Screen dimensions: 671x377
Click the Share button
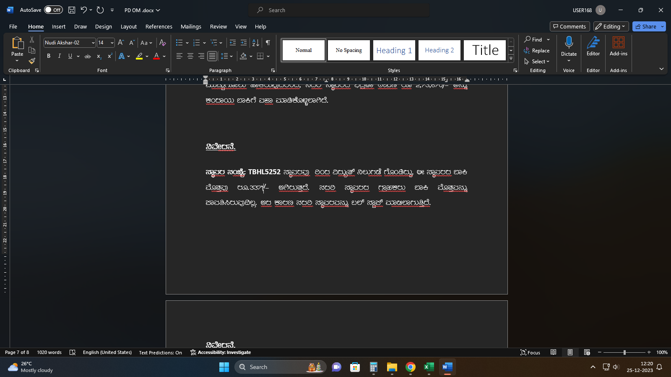pos(646,26)
